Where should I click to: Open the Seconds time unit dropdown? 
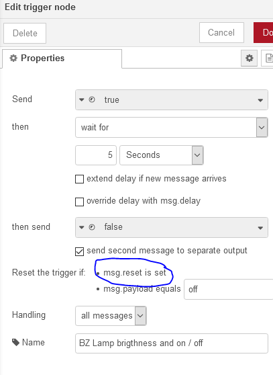(161, 155)
